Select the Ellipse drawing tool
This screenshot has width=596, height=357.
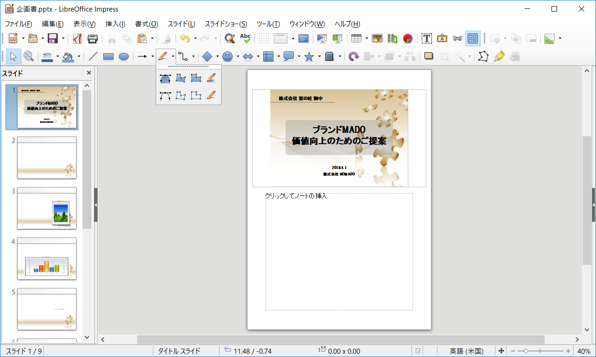(123, 56)
